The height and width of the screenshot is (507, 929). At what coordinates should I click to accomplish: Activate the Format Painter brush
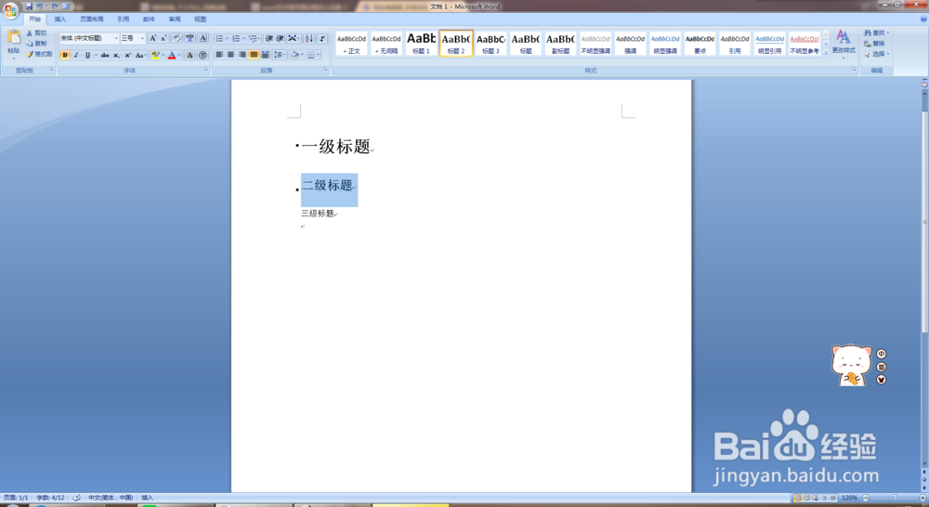(x=39, y=54)
